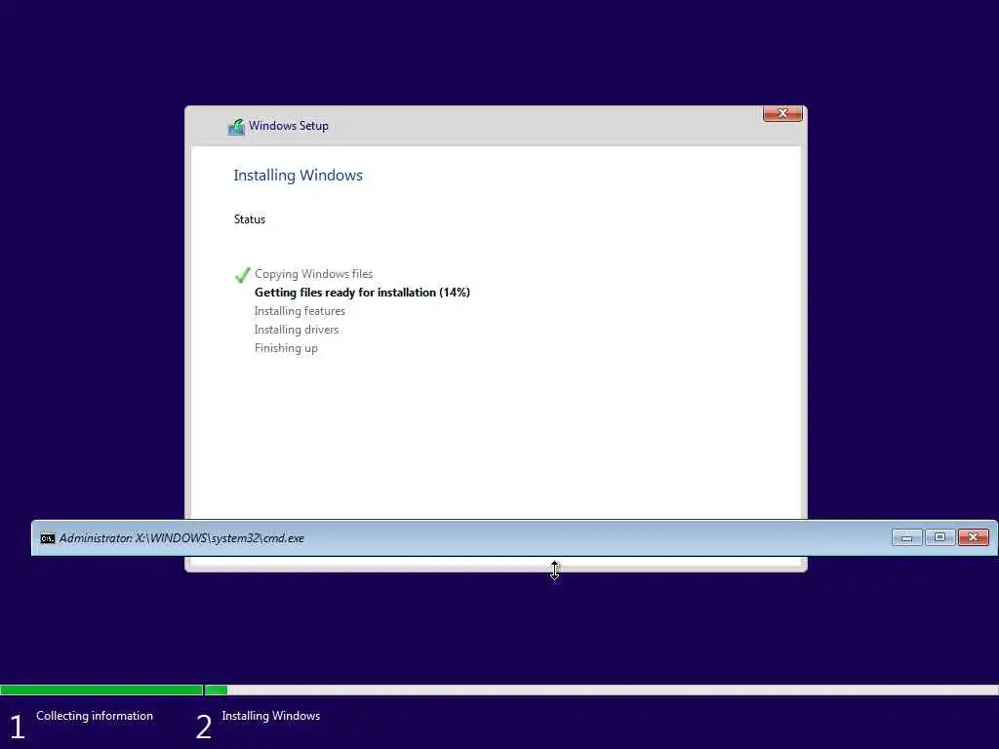Close the Administrator cmd.exe window

click(974, 537)
